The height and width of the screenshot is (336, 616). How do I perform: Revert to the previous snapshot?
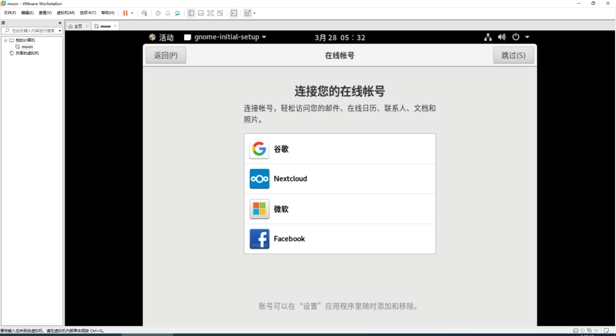(168, 13)
